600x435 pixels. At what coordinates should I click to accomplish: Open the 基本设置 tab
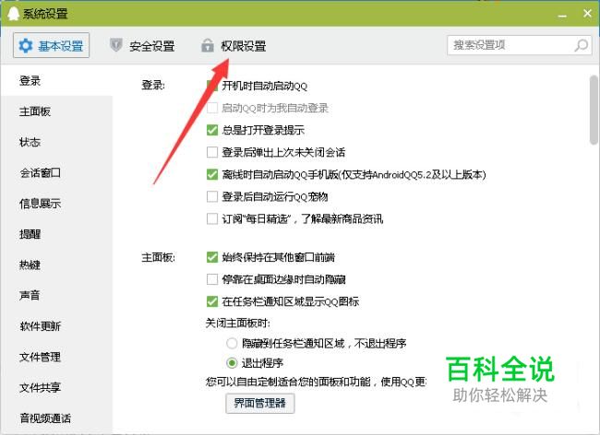pyautogui.click(x=51, y=45)
